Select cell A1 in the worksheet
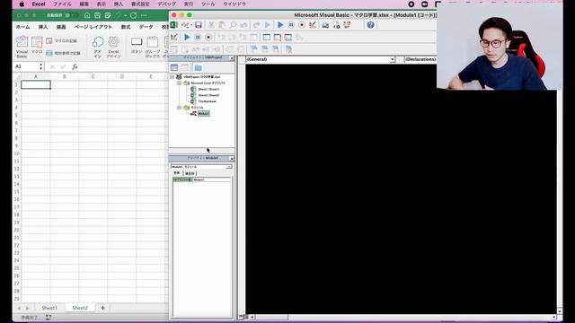The width and height of the screenshot is (575, 323). pyautogui.click(x=36, y=84)
